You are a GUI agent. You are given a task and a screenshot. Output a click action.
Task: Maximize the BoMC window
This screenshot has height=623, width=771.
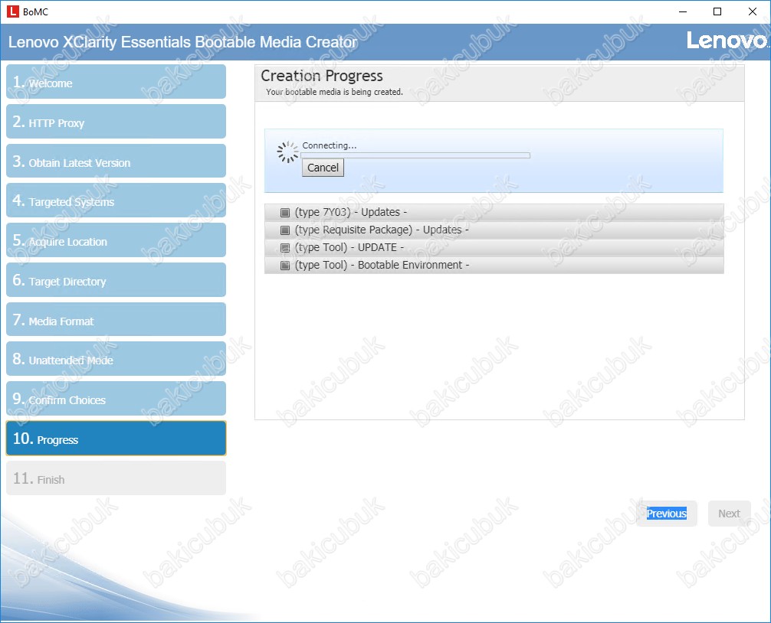(717, 11)
